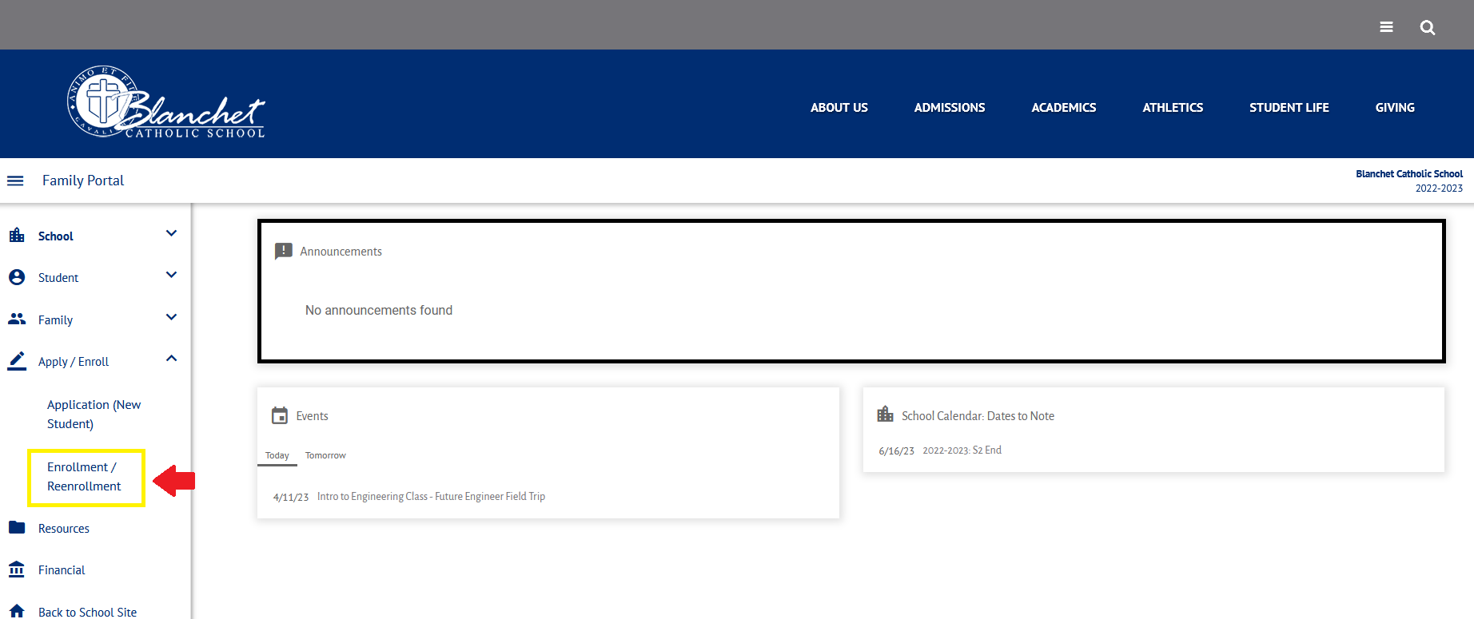Click the 2022-2023 school year label
Viewport: 1474px width, 619px height.
coord(1439,188)
